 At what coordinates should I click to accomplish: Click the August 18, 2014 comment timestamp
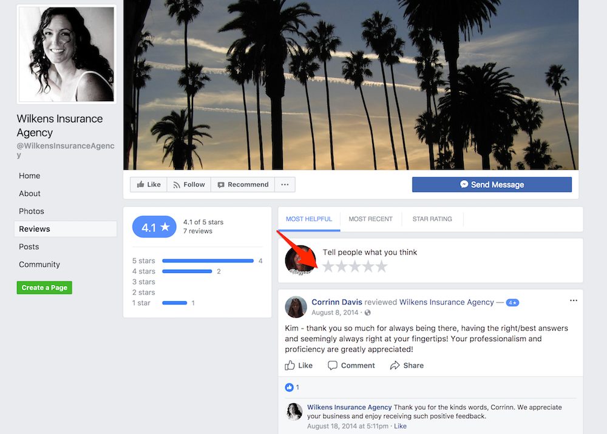click(x=348, y=426)
